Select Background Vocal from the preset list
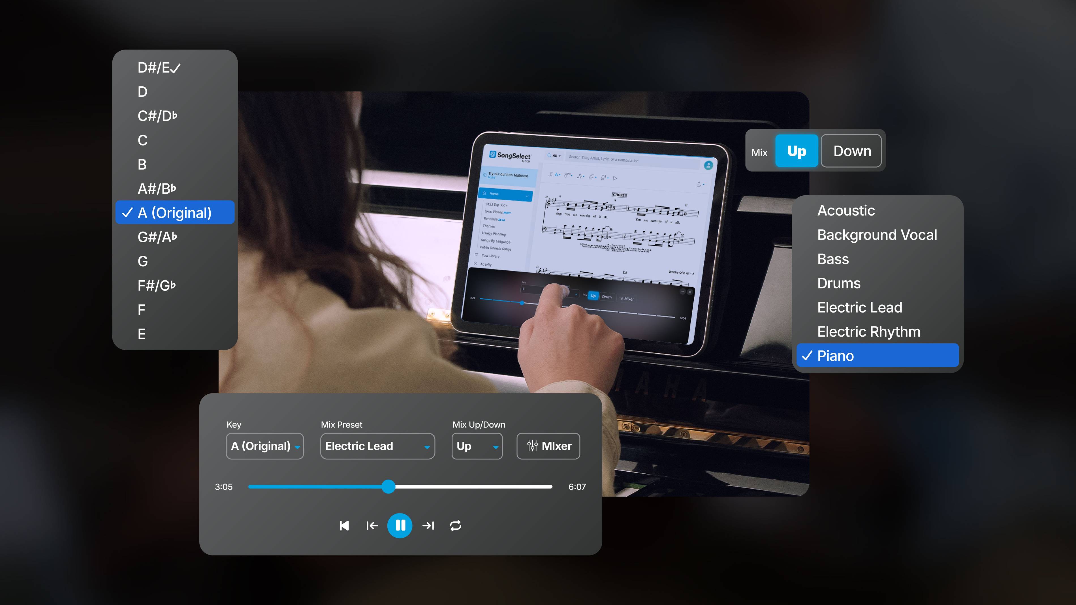The image size is (1076, 605). [877, 235]
